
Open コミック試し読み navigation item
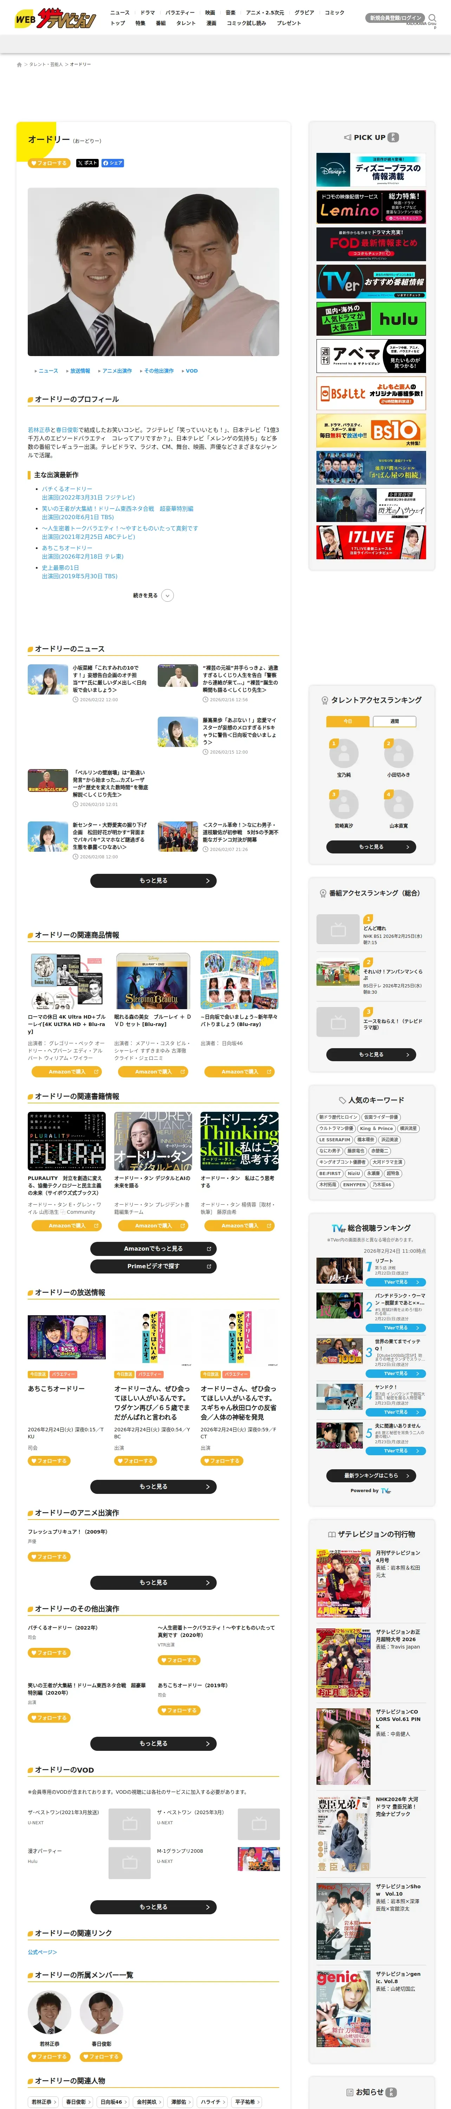(x=246, y=23)
